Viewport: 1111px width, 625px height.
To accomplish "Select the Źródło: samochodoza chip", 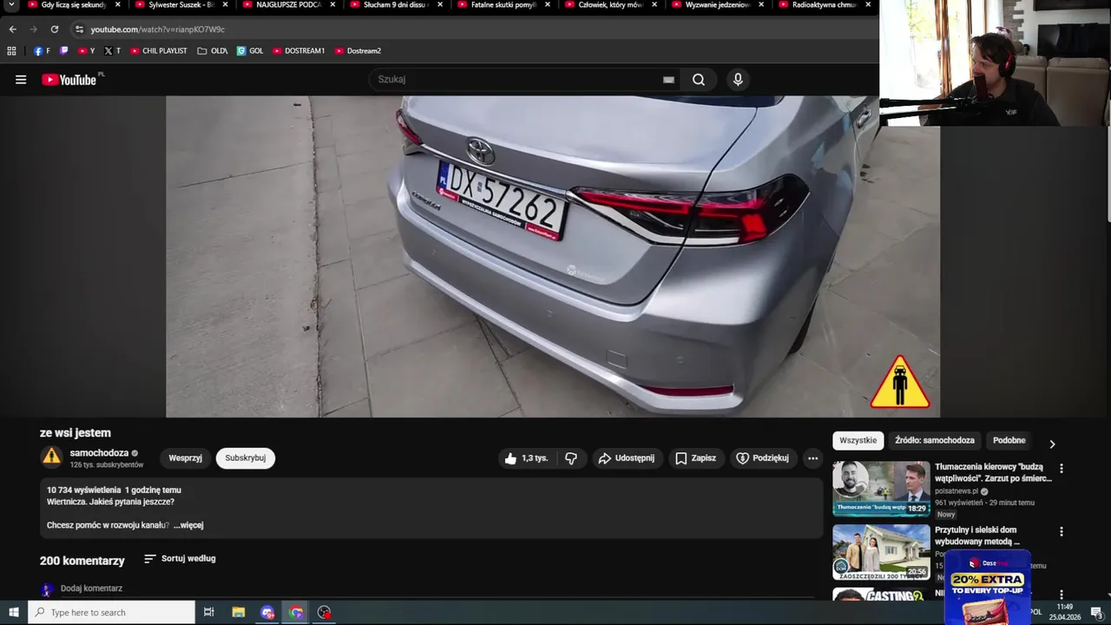I will point(935,441).
